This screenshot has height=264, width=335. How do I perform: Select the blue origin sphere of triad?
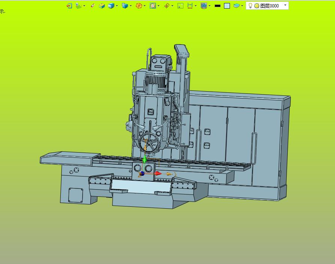coord(142,174)
